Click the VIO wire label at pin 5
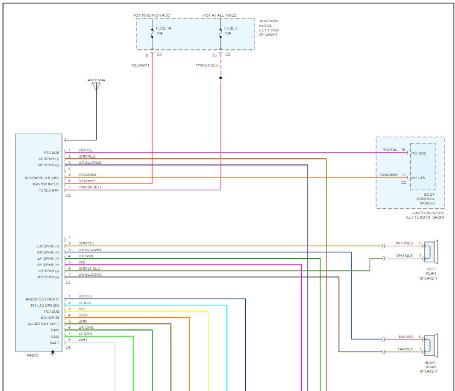455x391 pixels. point(82,262)
